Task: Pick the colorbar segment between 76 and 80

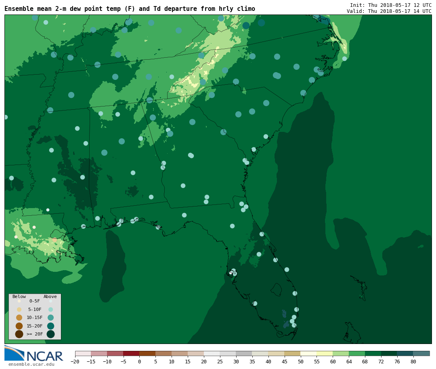Action: pyautogui.click(x=405, y=353)
